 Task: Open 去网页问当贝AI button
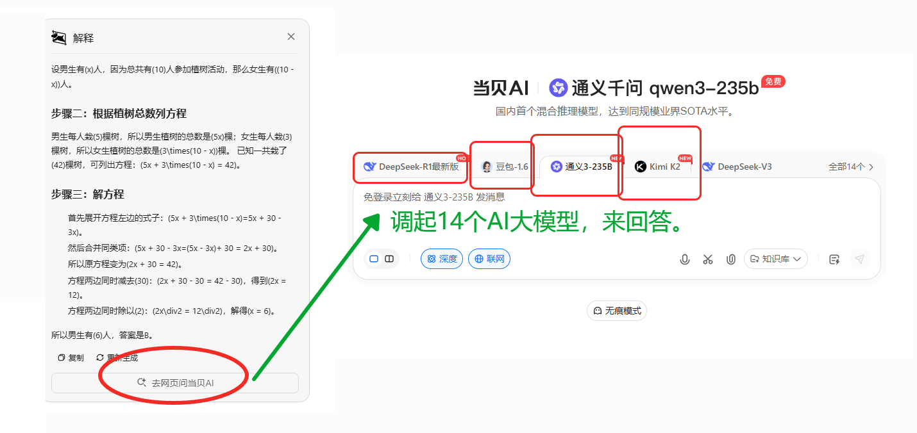[x=175, y=382]
